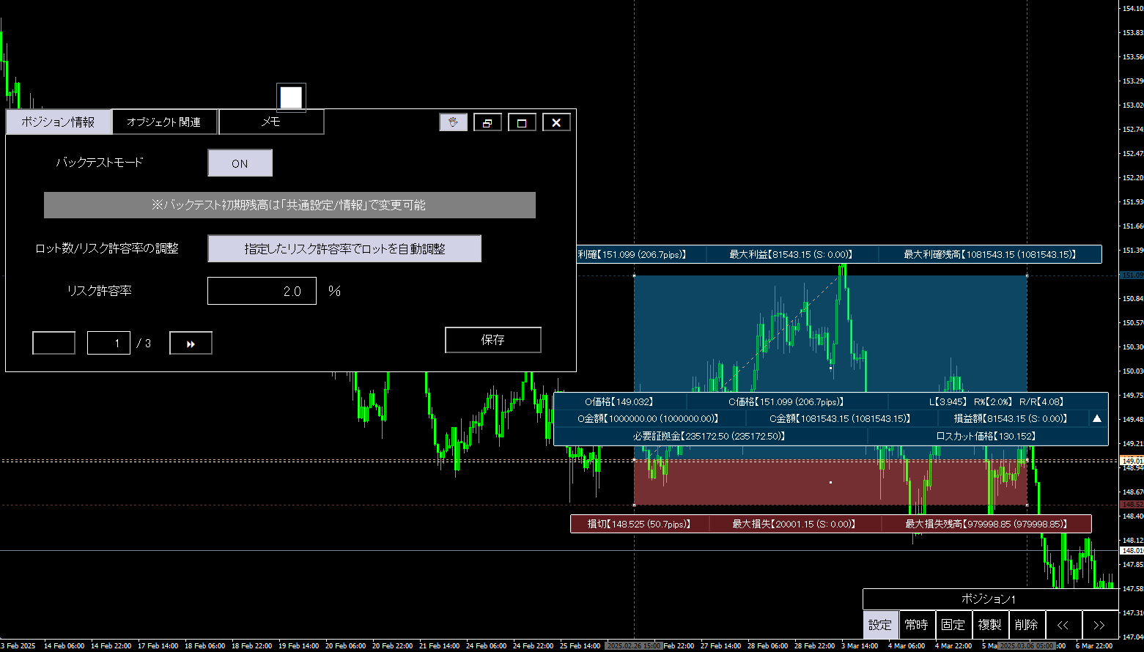Click the リスク許容率 input field showing 2.0
Image resolution: width=1144 pixels, height=652 pixels.
(x=262, y=292)
